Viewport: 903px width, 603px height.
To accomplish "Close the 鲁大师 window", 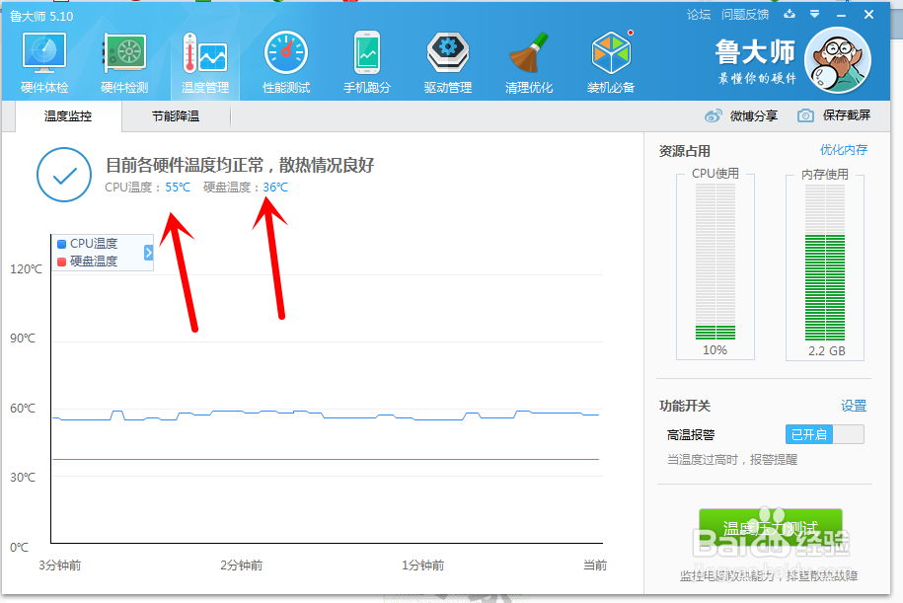I will [x=869, y=15].
